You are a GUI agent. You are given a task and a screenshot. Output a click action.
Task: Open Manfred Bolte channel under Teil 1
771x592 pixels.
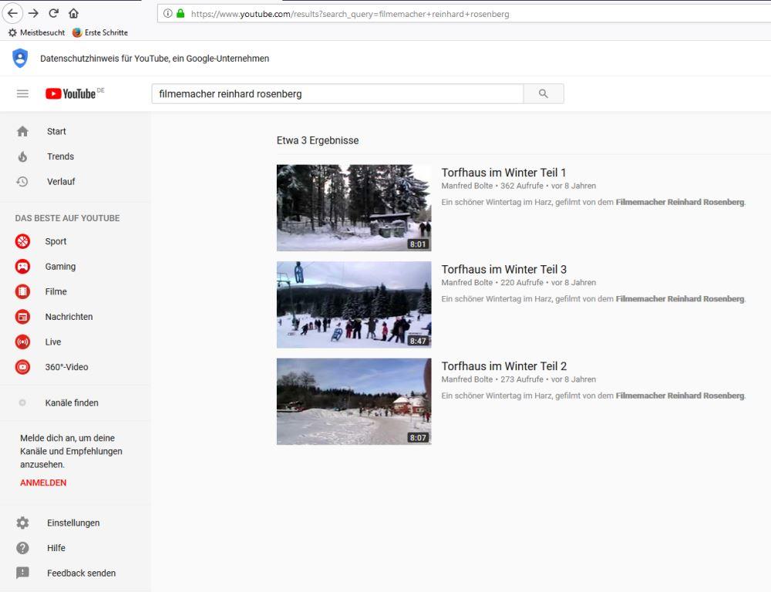(x=467, y=186)
